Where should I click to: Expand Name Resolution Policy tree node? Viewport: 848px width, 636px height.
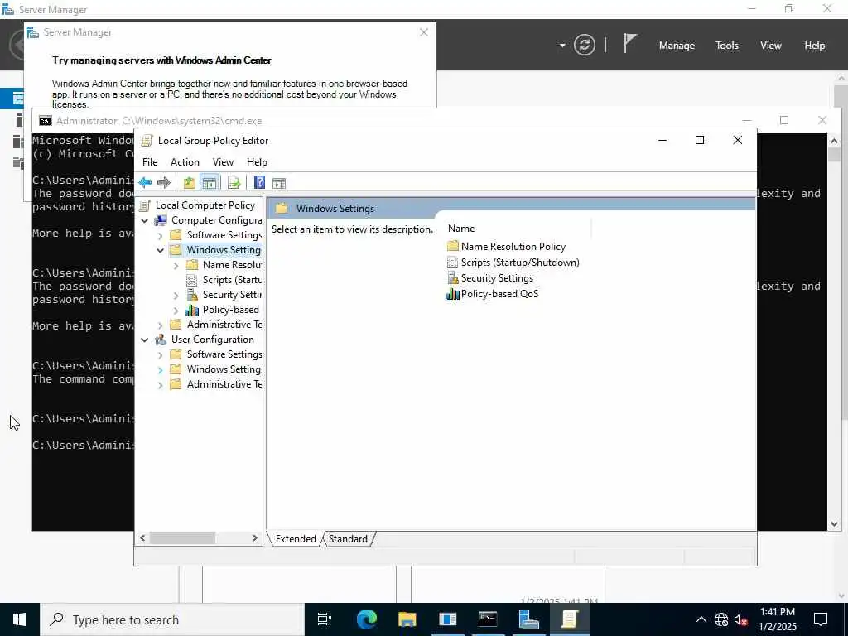click(x=176, y=266)
